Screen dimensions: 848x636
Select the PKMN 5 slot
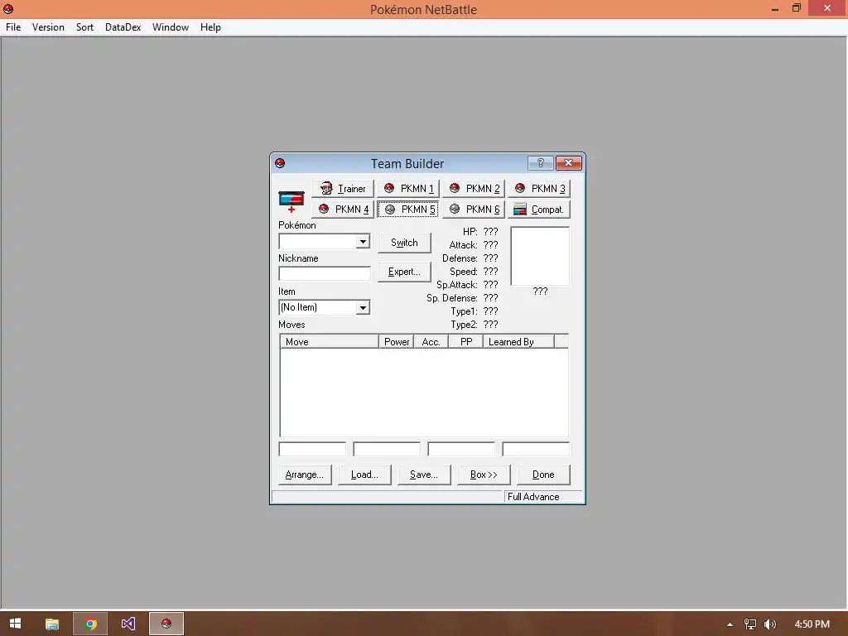[x=408, y=210]
